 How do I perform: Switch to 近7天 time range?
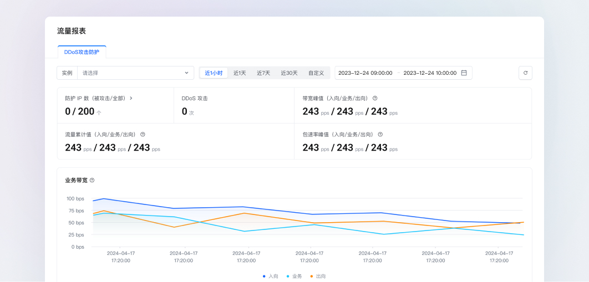[x=263, y=73]
